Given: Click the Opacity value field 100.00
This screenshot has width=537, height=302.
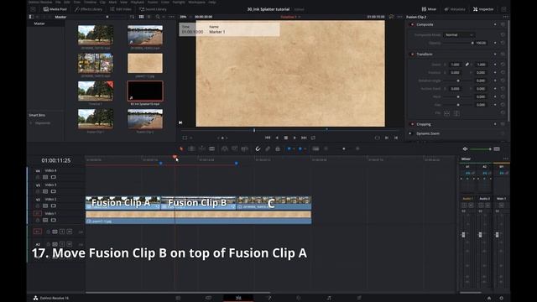Looking at the screenshot, I should click(x=481, y=43).
